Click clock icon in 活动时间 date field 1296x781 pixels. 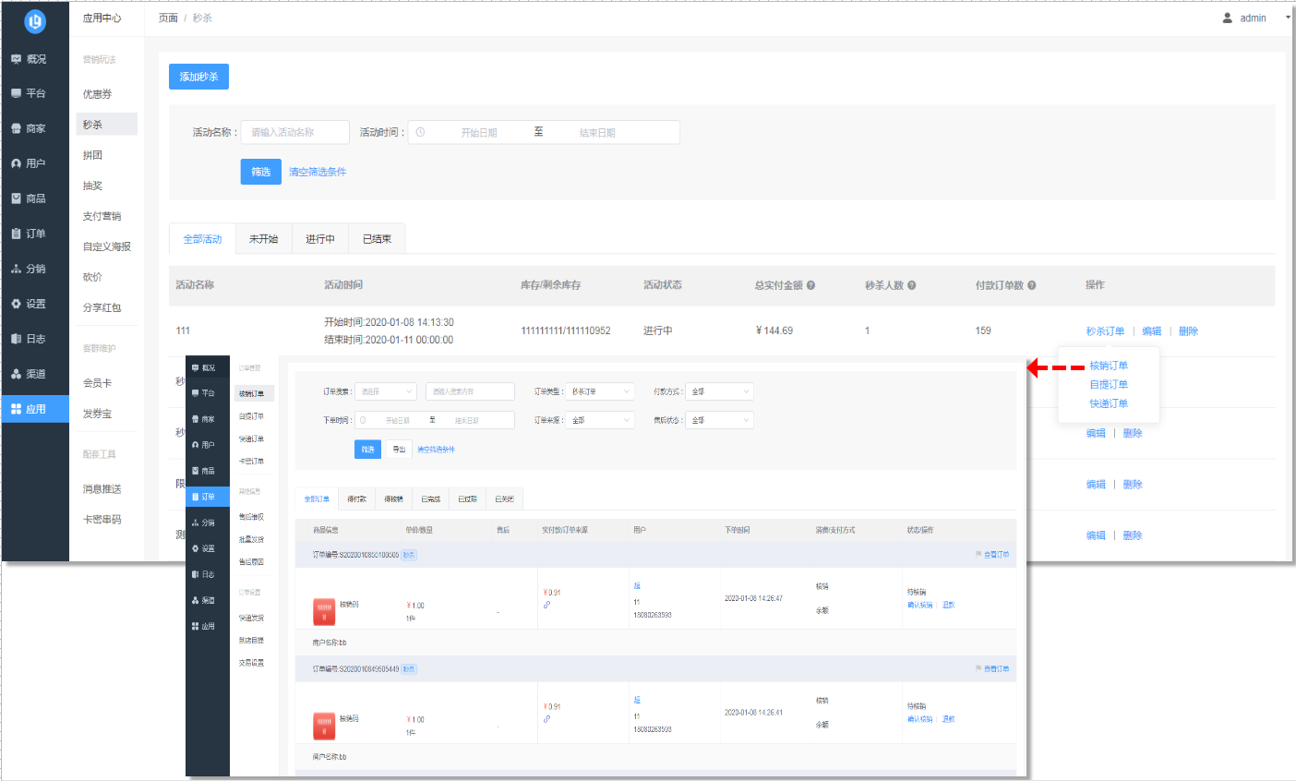pyautogui.click(x=420, y=133)
